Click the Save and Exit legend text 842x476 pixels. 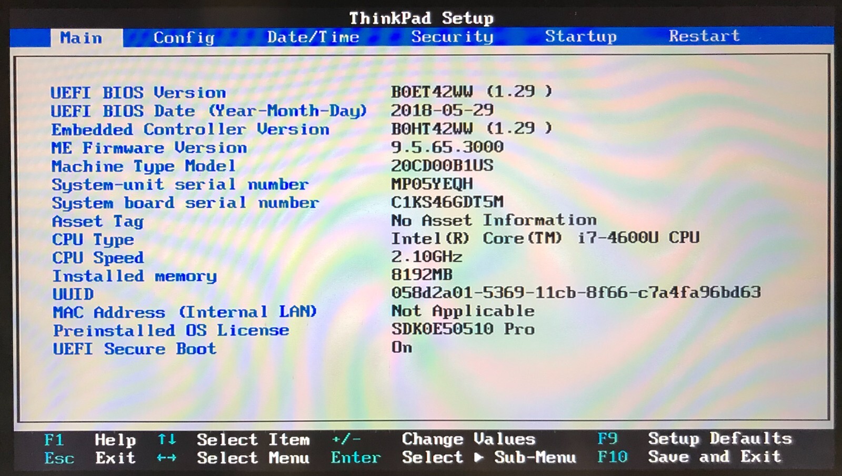click(x=715, y=456)
